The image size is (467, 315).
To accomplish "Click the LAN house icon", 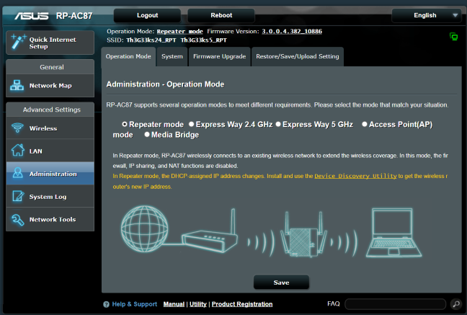I will click(18, 150).
